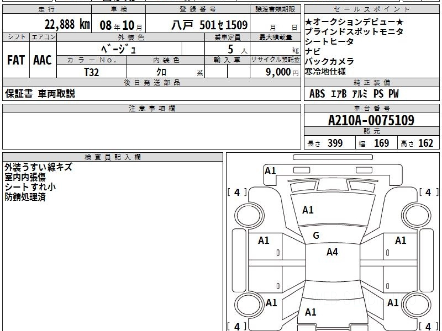
Task: Click the 防錆処理済 inspector note line
Action: click(25, 197)
